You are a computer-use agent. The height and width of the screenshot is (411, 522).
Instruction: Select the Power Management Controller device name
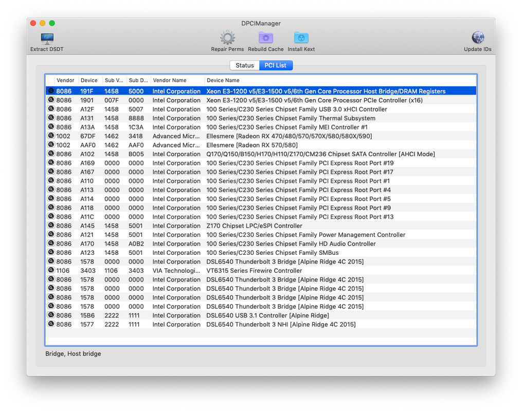tap(305, 235)
